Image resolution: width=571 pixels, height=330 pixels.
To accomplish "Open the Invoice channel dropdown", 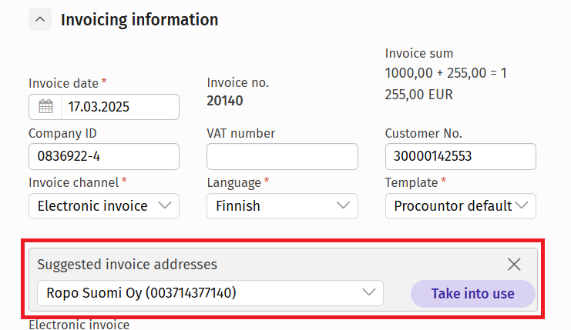I will 104,206.
